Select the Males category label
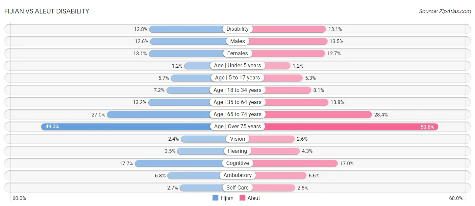The image size is (475, 206). click(x=237, y=41)
